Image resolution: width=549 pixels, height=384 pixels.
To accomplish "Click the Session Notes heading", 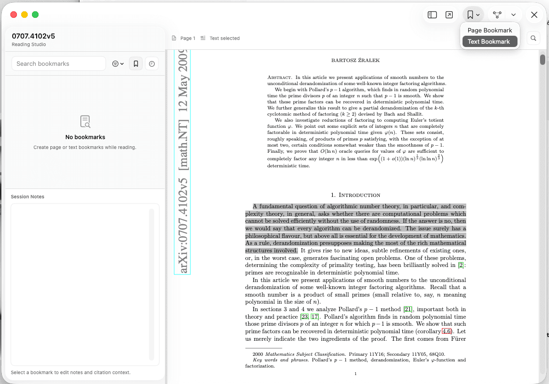I will click(28, 197).
